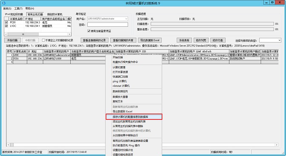Toggle the LYDC host checkbox
Image resolution: width=286 pixels, height=156 pixels.
point(6,26)
